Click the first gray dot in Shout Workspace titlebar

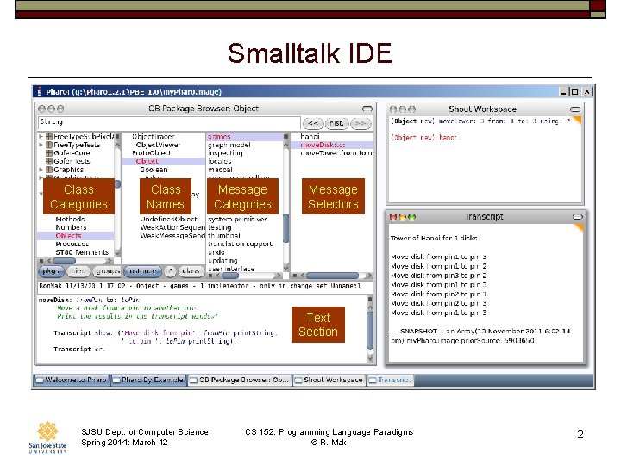(393, 109)
